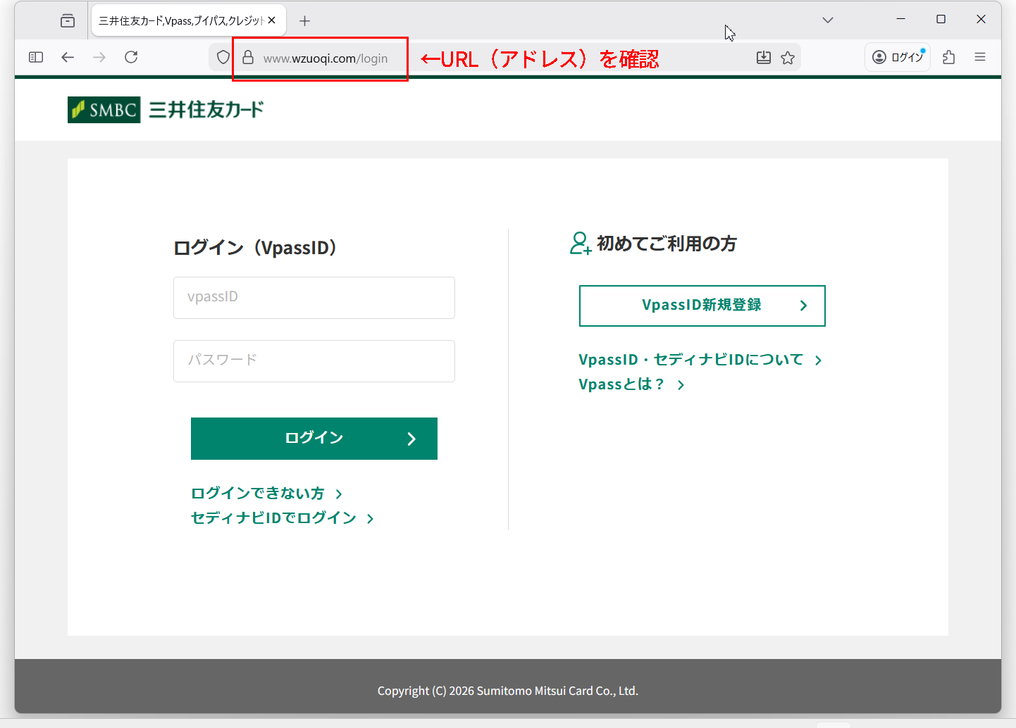1016x728 pixels.
Task: Open the sidebar toggle icon
Action: coord(35,57)
